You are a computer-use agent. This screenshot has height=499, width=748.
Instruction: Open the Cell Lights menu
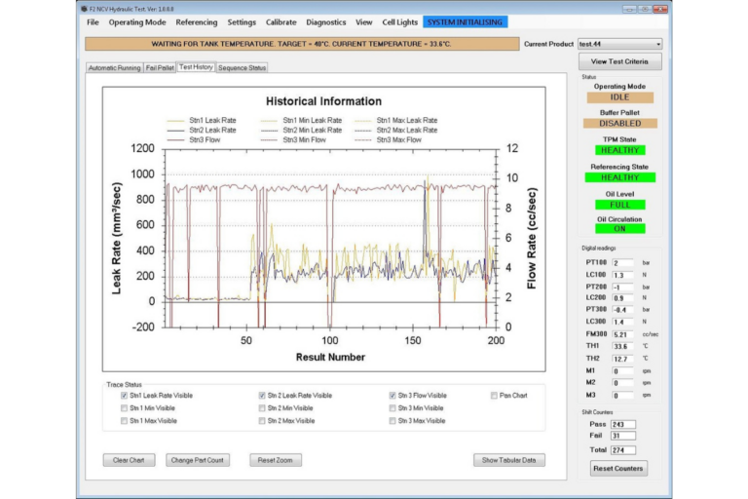[x=399, y=22]
